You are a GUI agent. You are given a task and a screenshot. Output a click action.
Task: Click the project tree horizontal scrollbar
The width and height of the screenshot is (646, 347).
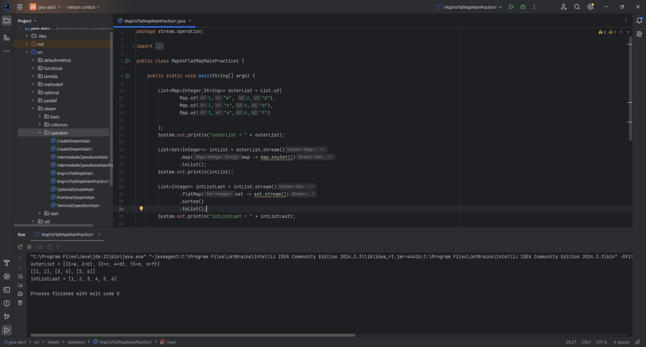pyautogui.click(x=53, y=225)
